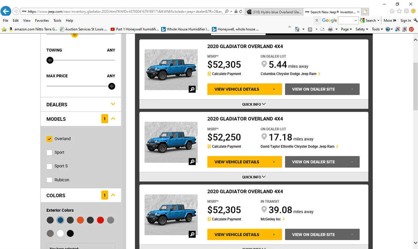View vehicle details for $52,250 Gladiator
418x249 pixels.
point(244,162)
